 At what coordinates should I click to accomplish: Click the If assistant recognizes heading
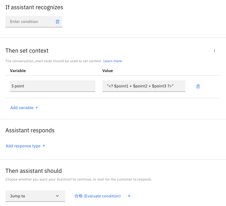click(34, 7)
